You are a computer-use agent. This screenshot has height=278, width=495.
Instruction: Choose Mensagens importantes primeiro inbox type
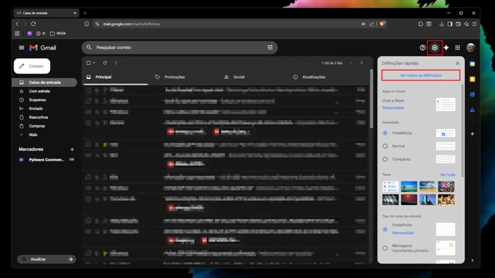tap(385, 248)
